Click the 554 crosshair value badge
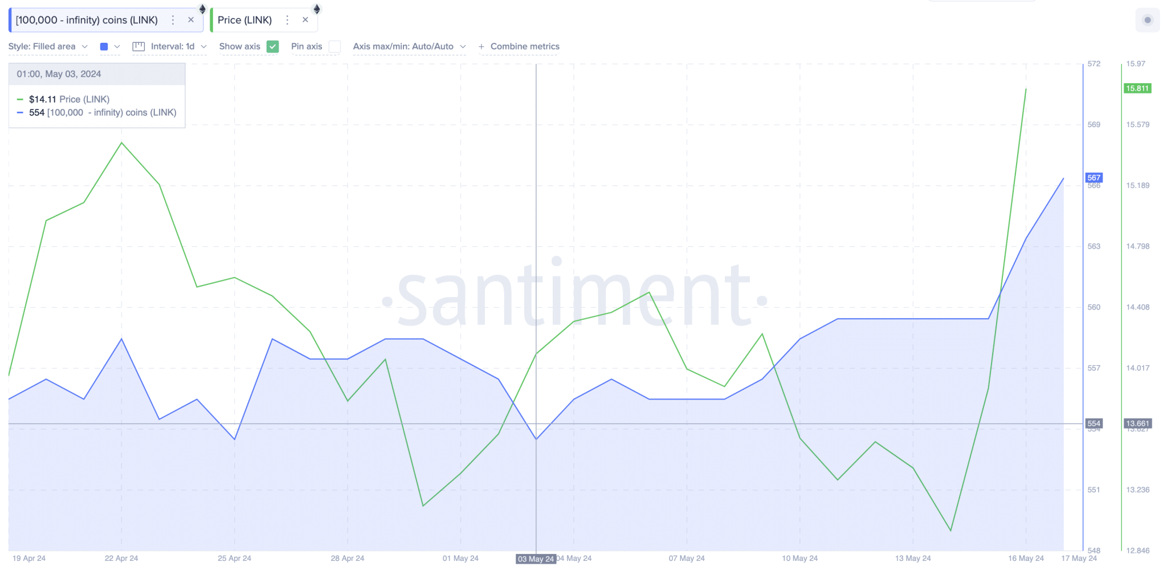 (1094, 424)
